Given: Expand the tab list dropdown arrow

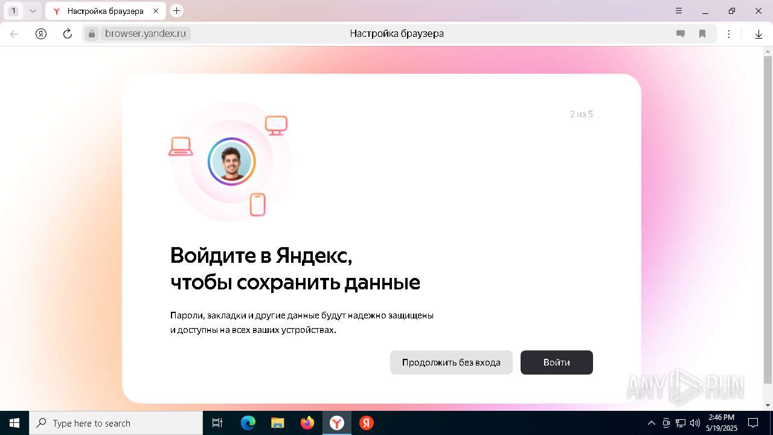Looking at the screenshot, I should tap(33, 11).
